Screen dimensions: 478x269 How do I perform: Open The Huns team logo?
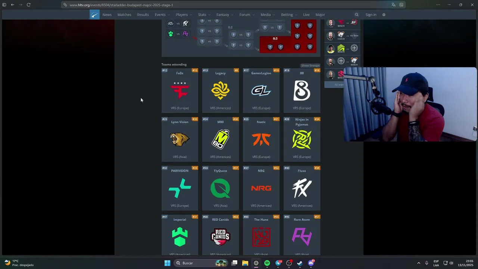pos(261,236)
